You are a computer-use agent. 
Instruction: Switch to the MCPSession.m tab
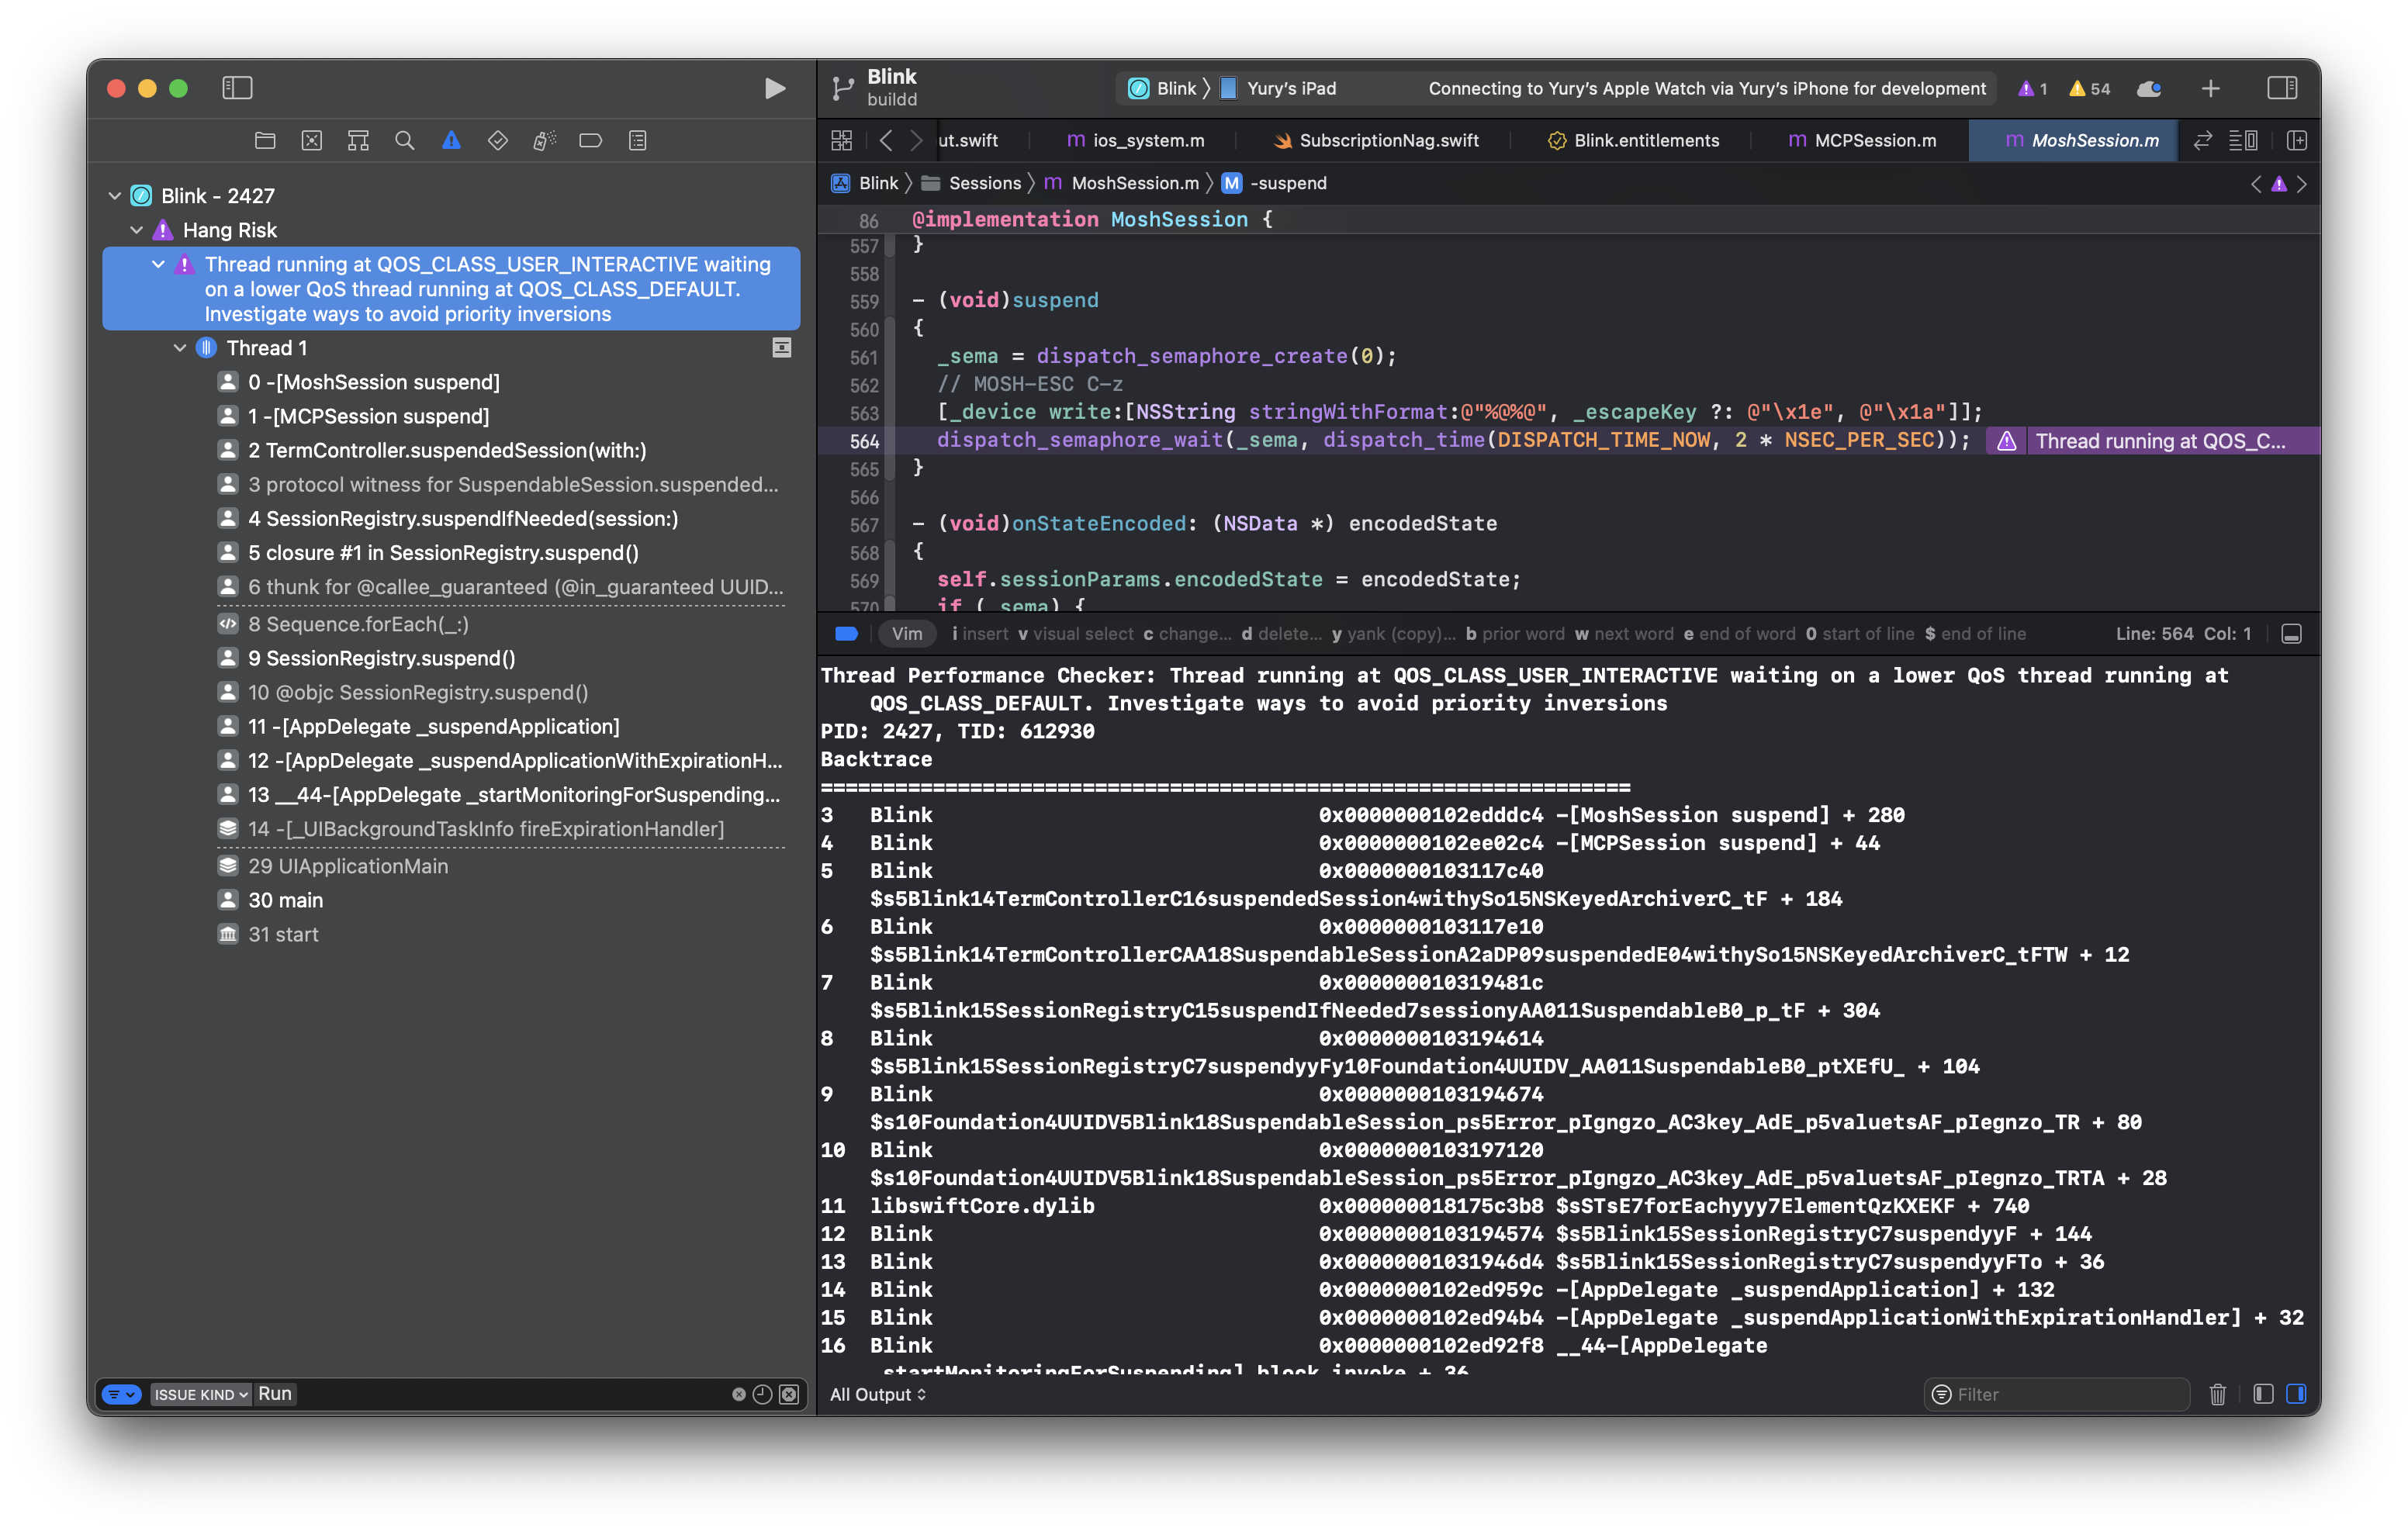click(1861, 140)
